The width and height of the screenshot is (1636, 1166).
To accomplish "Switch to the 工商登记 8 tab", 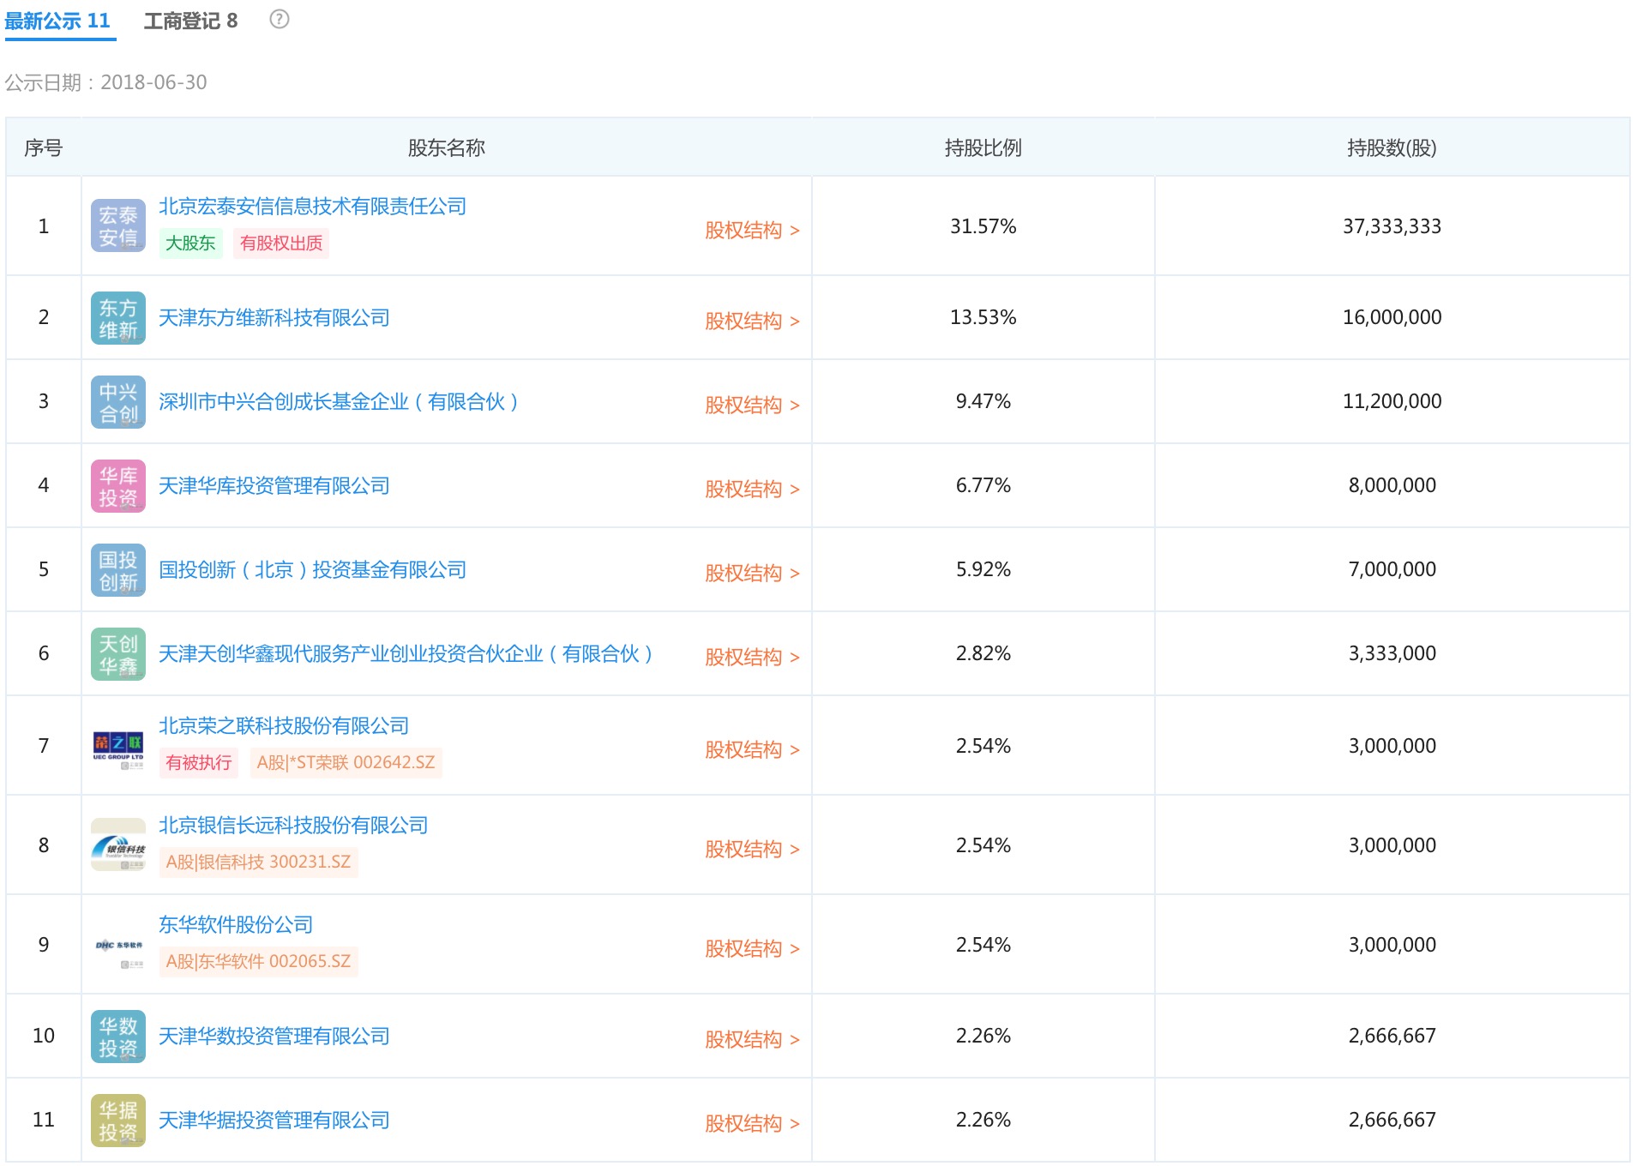I will [190, 21].
